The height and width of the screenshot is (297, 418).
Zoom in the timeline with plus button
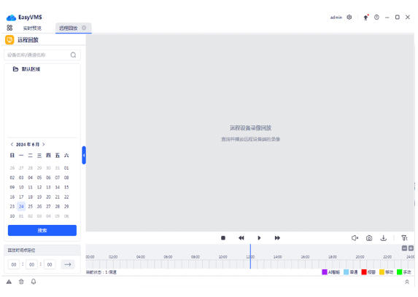point(411,248)
